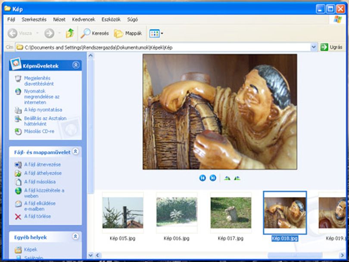Click the Másolás CD-re link
Viewport: 349px width, 262px height.
tap(39, 131)
